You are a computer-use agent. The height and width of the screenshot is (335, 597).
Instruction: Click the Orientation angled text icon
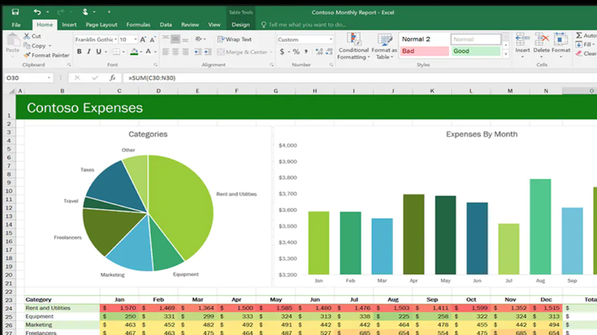199,39
